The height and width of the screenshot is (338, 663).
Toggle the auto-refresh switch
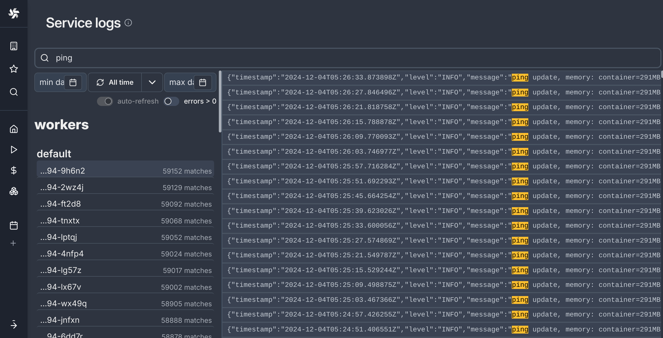(x=105, y=101)
